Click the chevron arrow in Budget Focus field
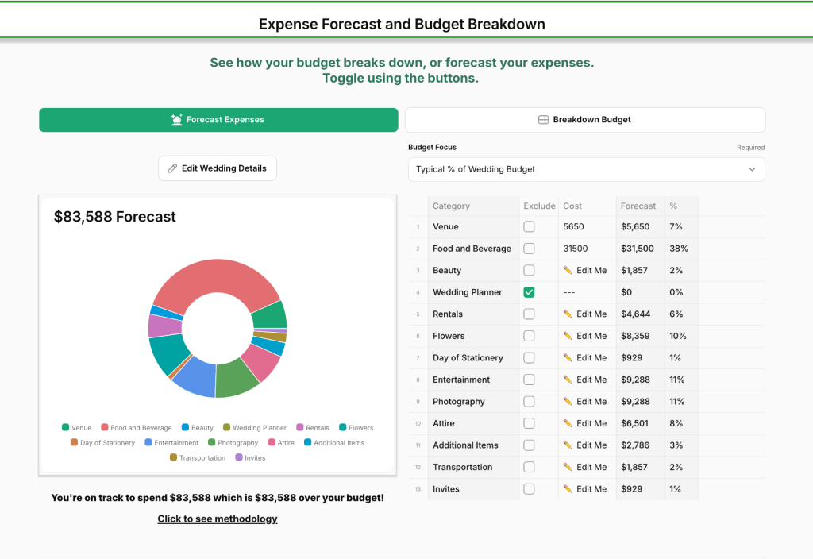The image size is (813, 559). point(752,169)
